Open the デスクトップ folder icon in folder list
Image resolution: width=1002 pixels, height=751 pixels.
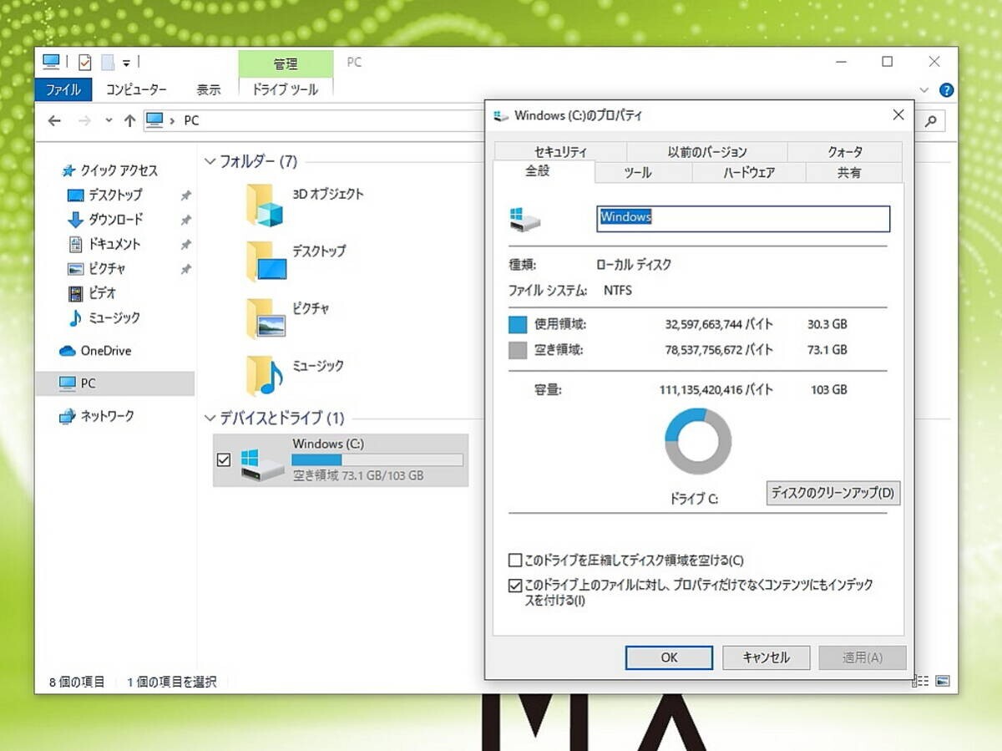[x=266, y=261]
